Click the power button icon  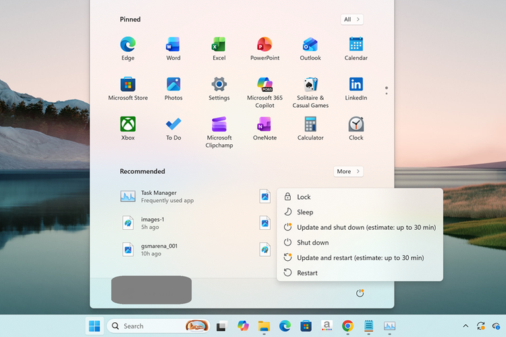360,293
